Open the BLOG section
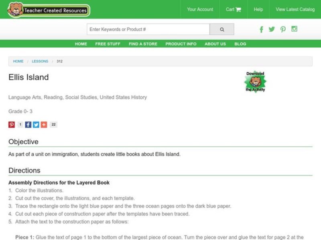This screenshot has height=240, width=321. [x=240, y=44]
